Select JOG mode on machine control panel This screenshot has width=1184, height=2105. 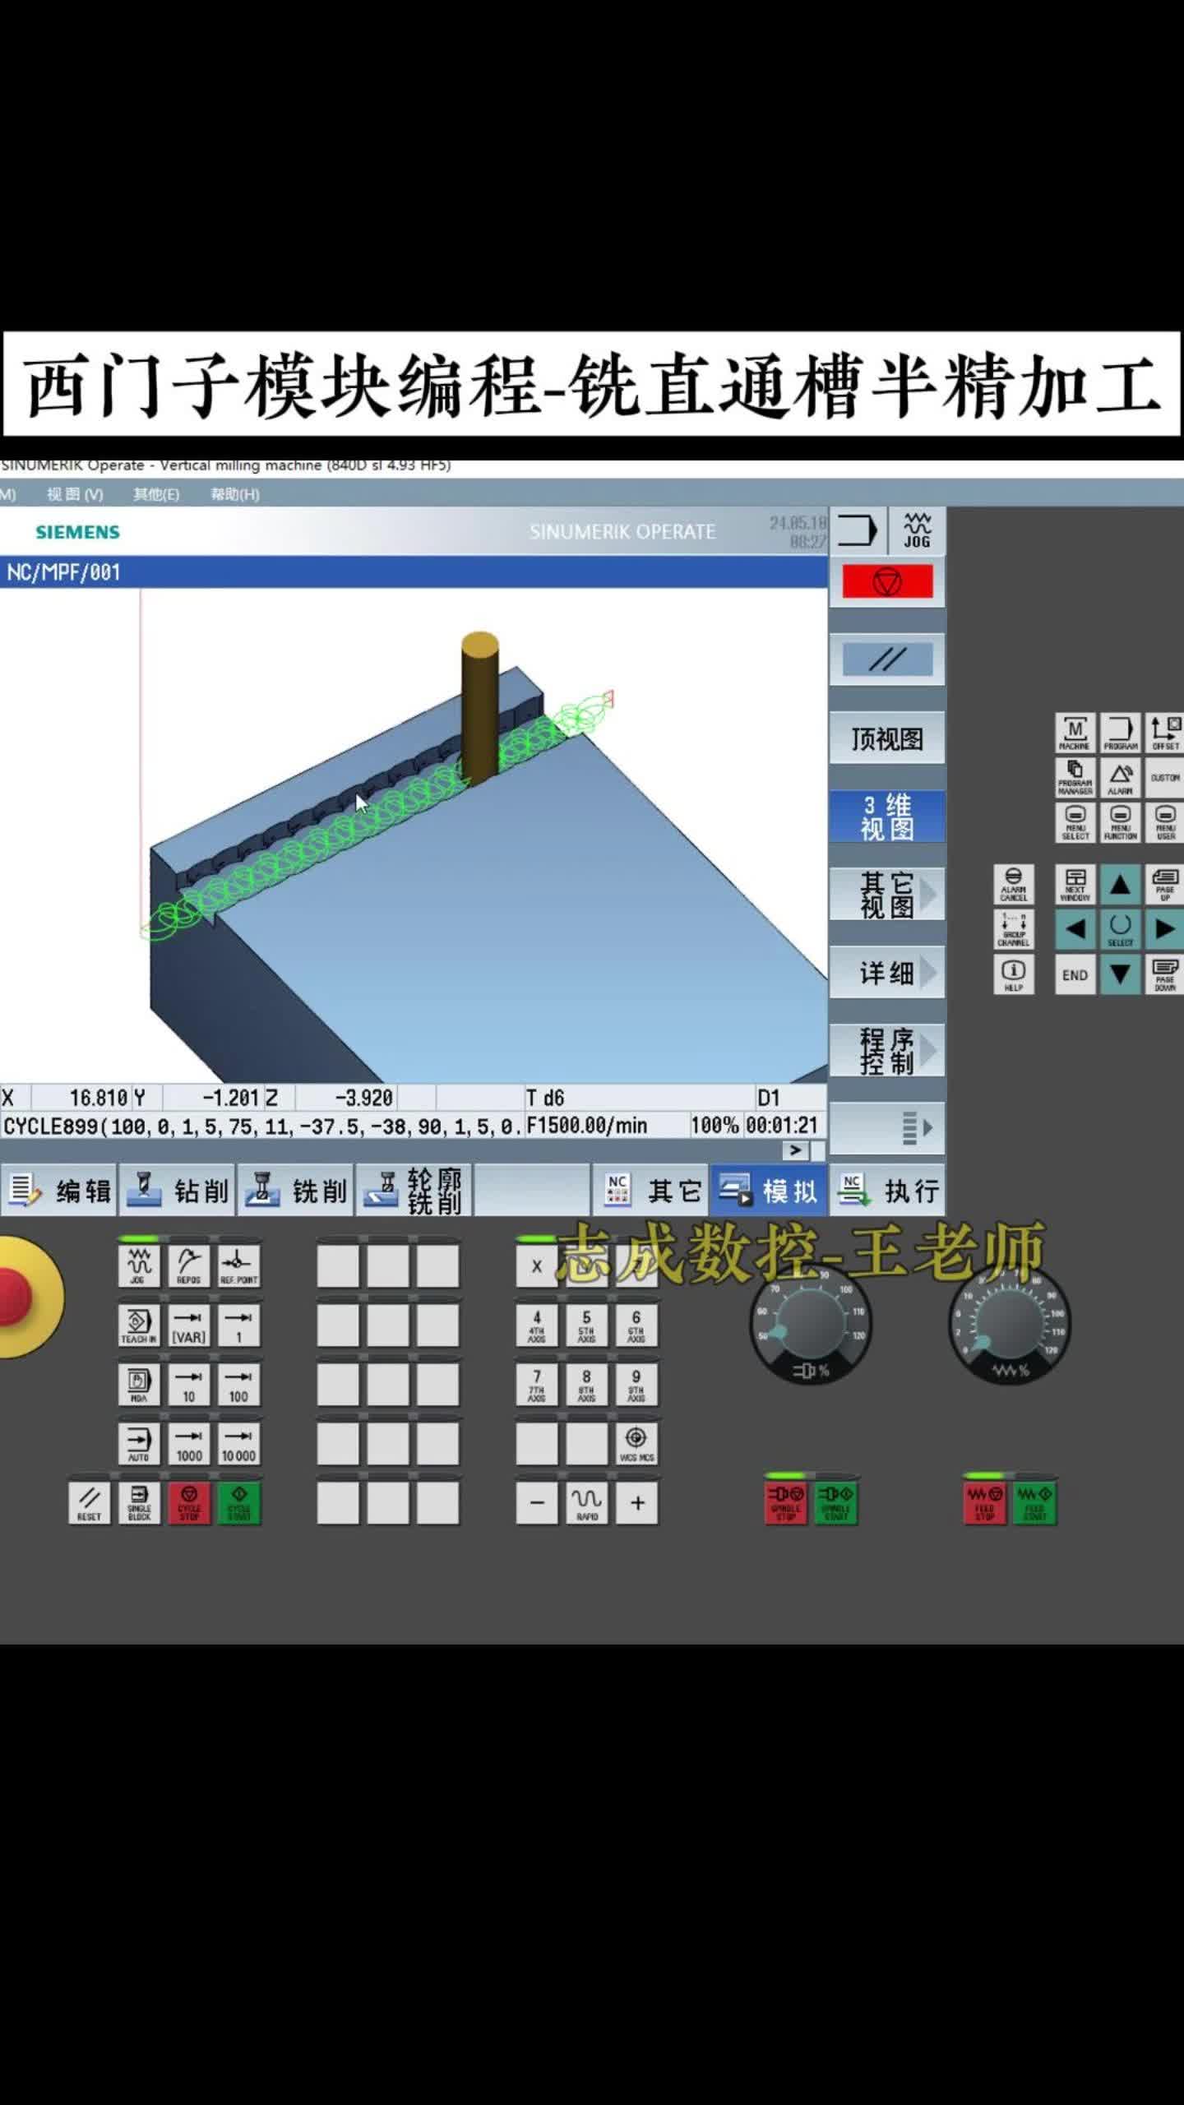(138, 1265)
